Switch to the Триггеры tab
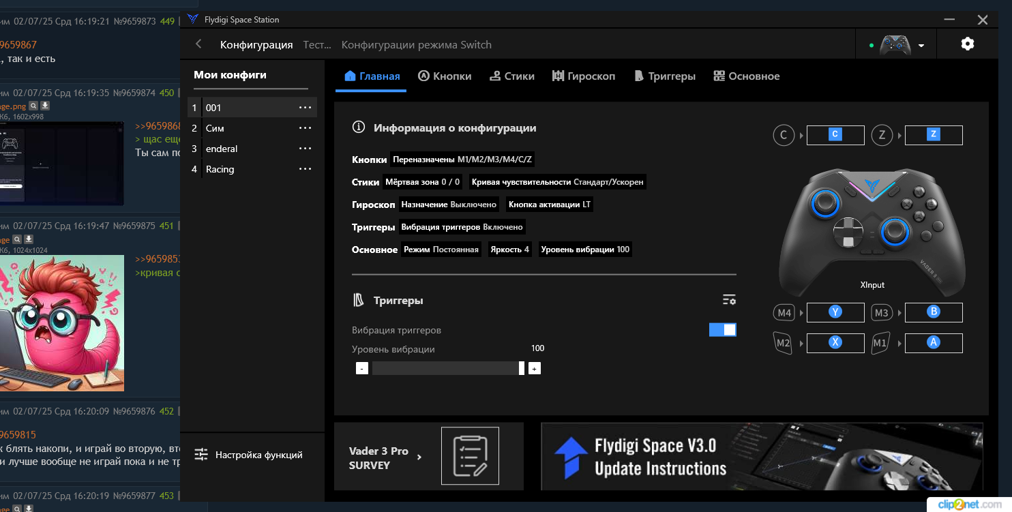This screenshot has height=512, width=1012. click(664, 76)
